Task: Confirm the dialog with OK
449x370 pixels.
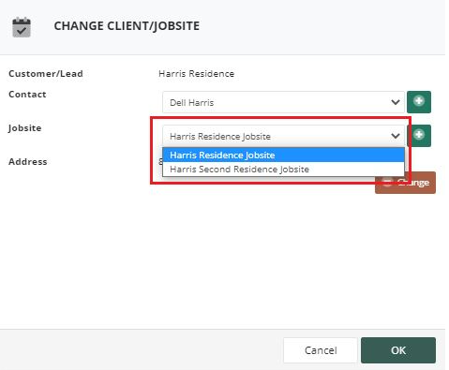Action: point(398,350)
